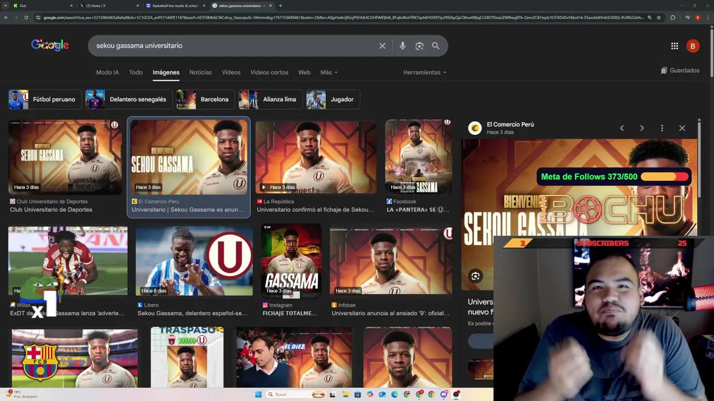The height and width of the screenshot is (401, 714).
Task: Filter by Alianza lima chip
Action: coord(270,99)
